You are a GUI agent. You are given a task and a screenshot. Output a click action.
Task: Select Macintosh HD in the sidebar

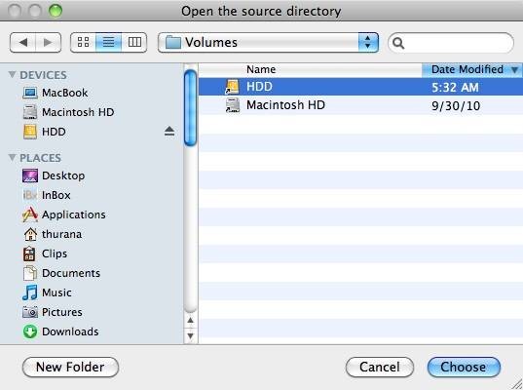(78, 112)
